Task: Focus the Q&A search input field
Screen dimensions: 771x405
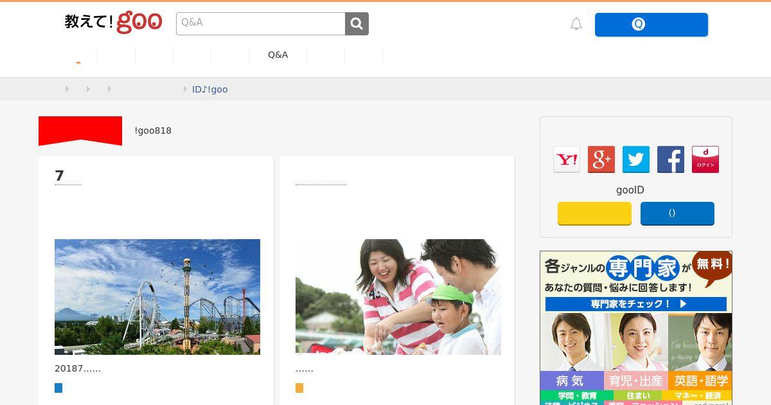Action: point(261,24)
